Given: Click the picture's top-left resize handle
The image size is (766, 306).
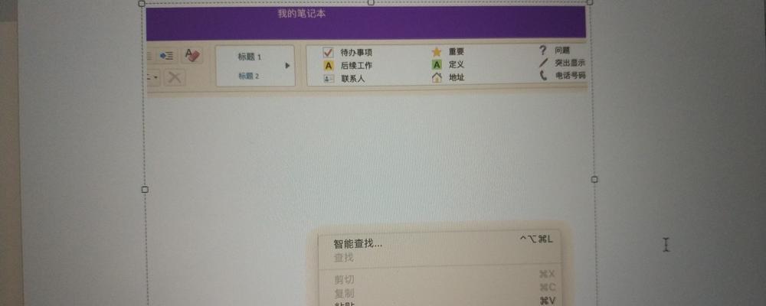Looking at the screenshot, I should click(142, 3).
